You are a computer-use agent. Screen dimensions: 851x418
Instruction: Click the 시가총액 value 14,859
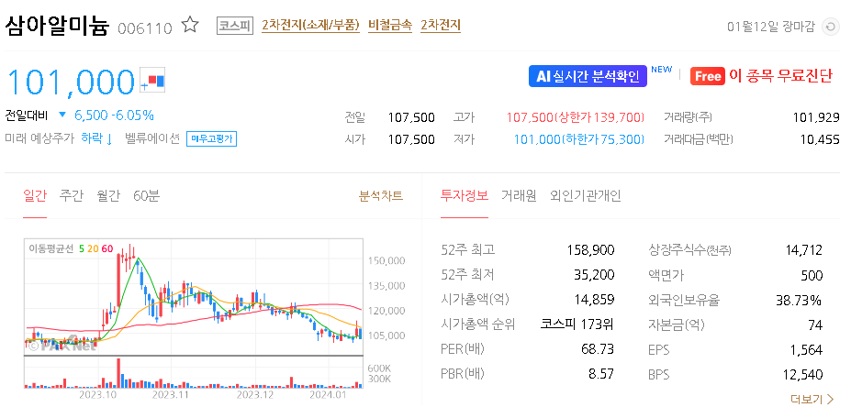[x=594, y=300]
